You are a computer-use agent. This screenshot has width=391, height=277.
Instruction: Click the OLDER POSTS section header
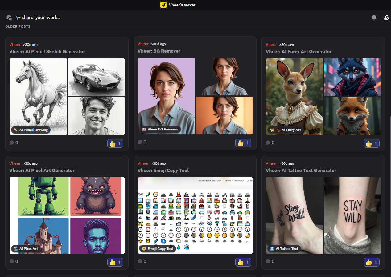[18, 26]
